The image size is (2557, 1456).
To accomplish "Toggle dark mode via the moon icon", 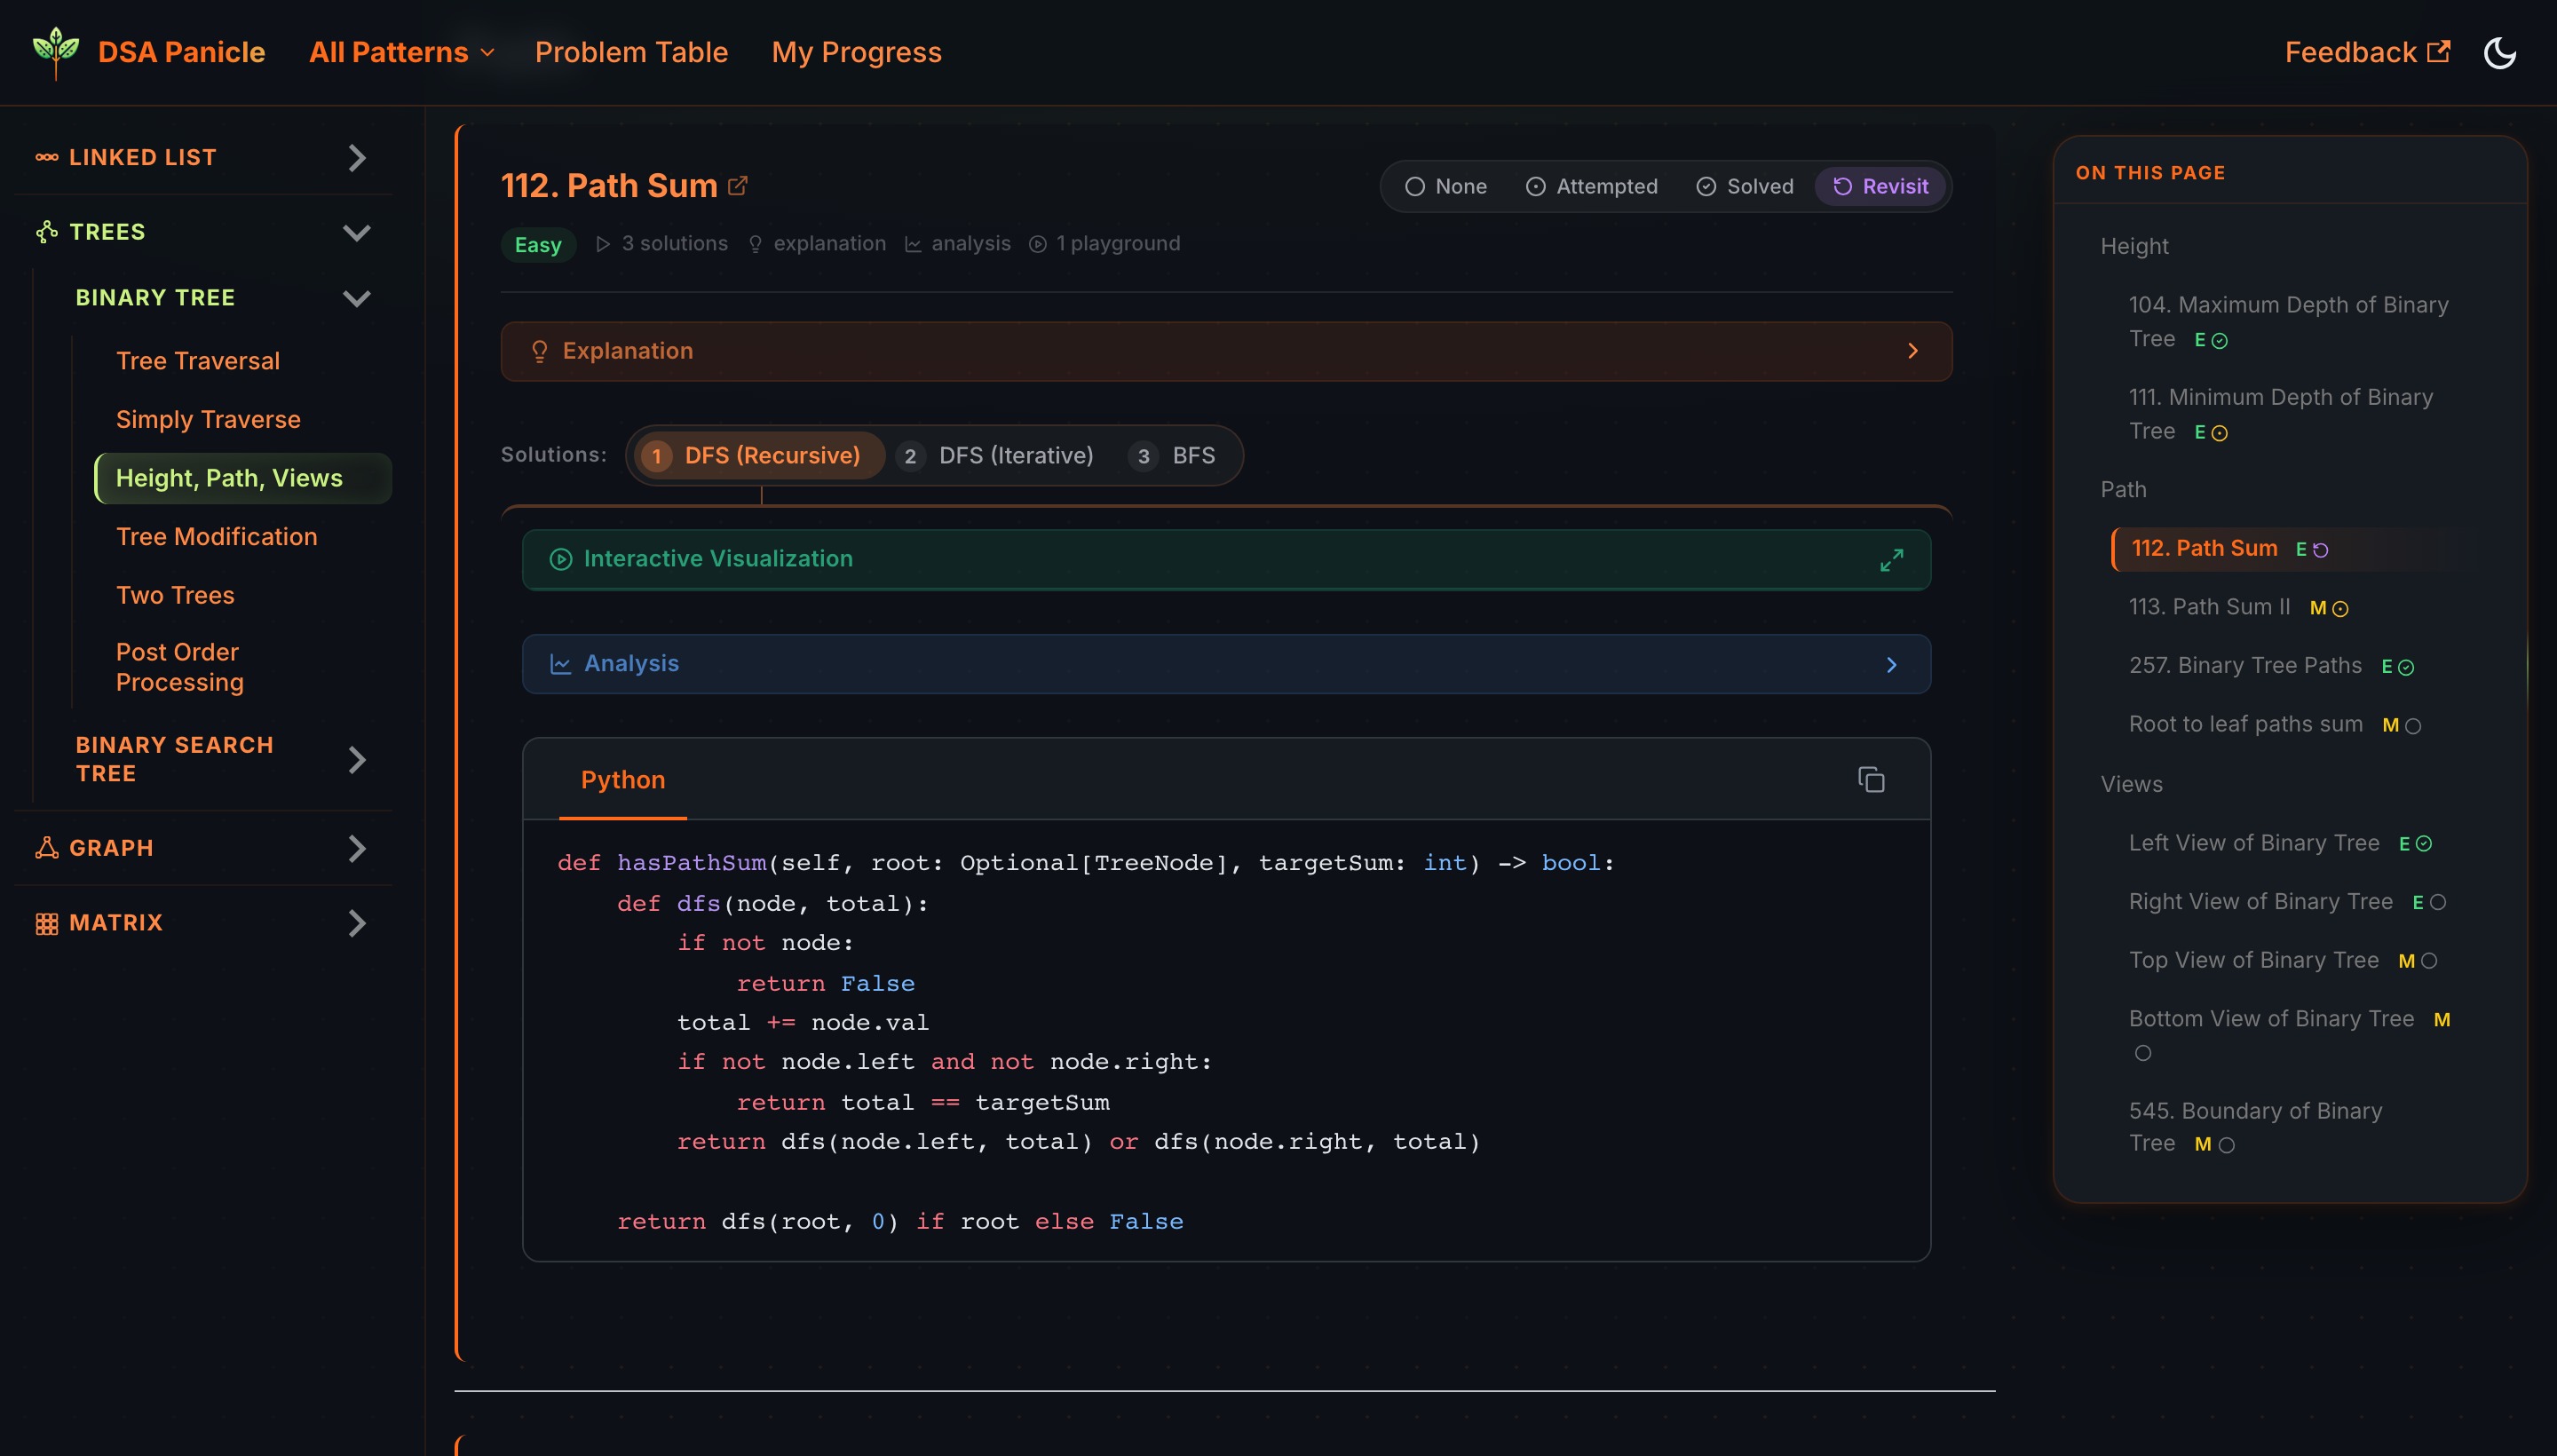I will (x=2500, y=52).
